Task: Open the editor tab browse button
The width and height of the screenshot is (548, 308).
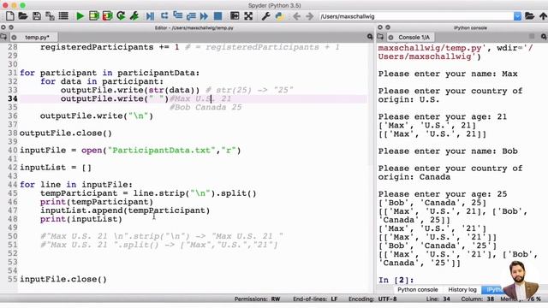Action: click(3, 37)
